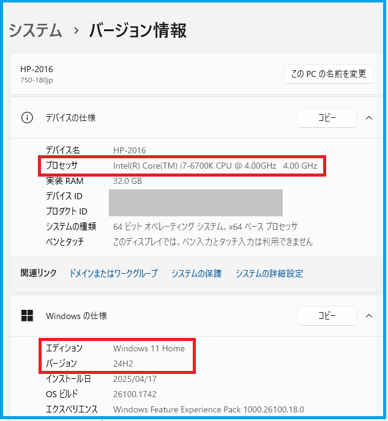
Task: Click the デバイス ID label
Action: click(64, 196)
